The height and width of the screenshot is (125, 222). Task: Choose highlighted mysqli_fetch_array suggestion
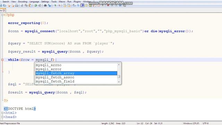76,73
